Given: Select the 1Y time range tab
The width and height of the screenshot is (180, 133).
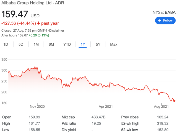Looking at the screenshot, I should point(83,44).
